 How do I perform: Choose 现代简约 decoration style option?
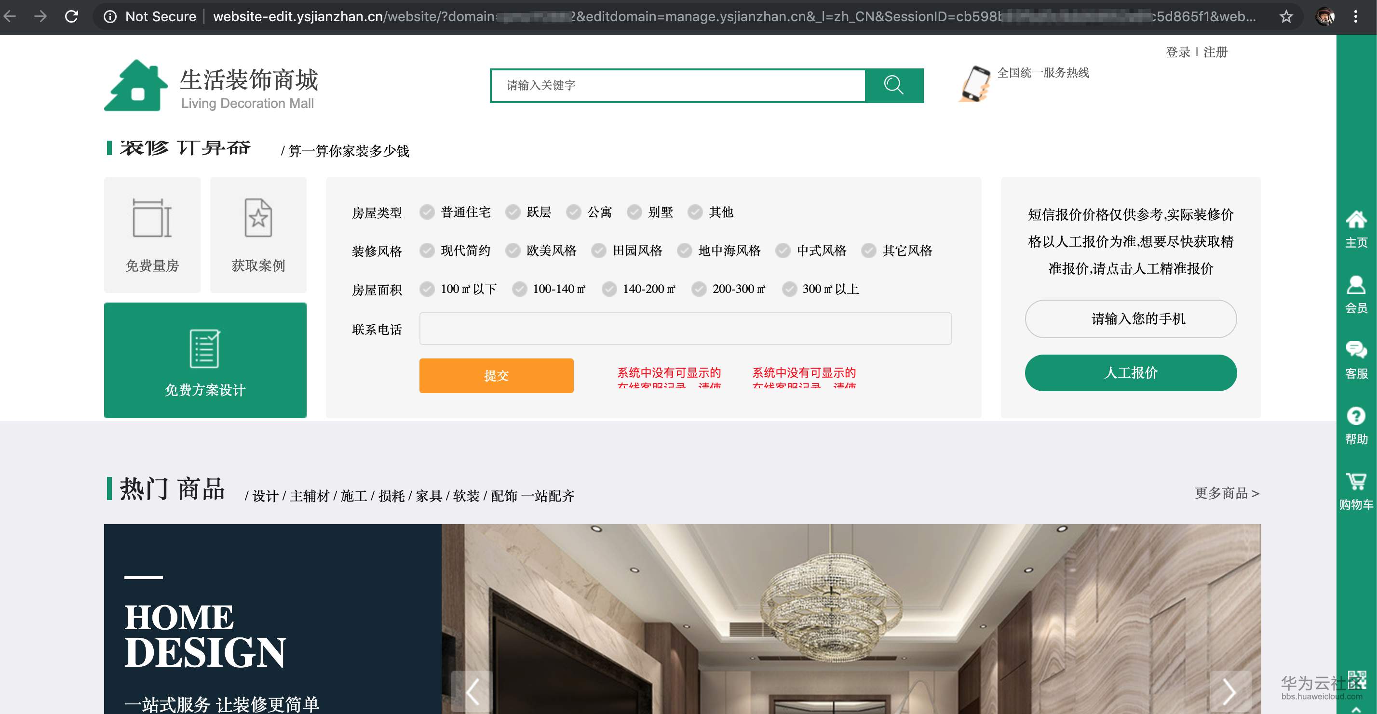[x=427, y=251]
